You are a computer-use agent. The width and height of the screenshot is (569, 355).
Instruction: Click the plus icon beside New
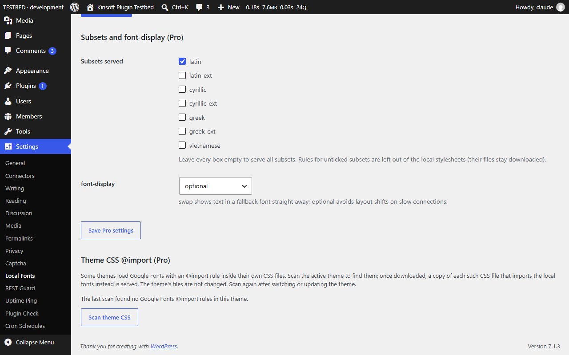[220, 7]
